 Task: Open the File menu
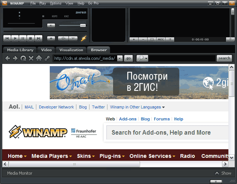point(33,3)
